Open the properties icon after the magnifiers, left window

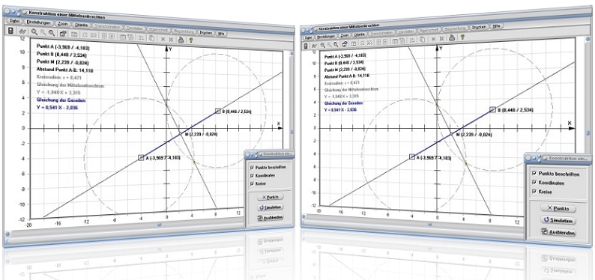pos(63,34)
